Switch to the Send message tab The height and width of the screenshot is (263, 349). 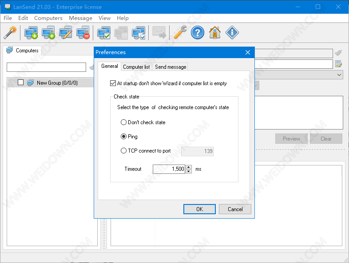click(171, 67)
